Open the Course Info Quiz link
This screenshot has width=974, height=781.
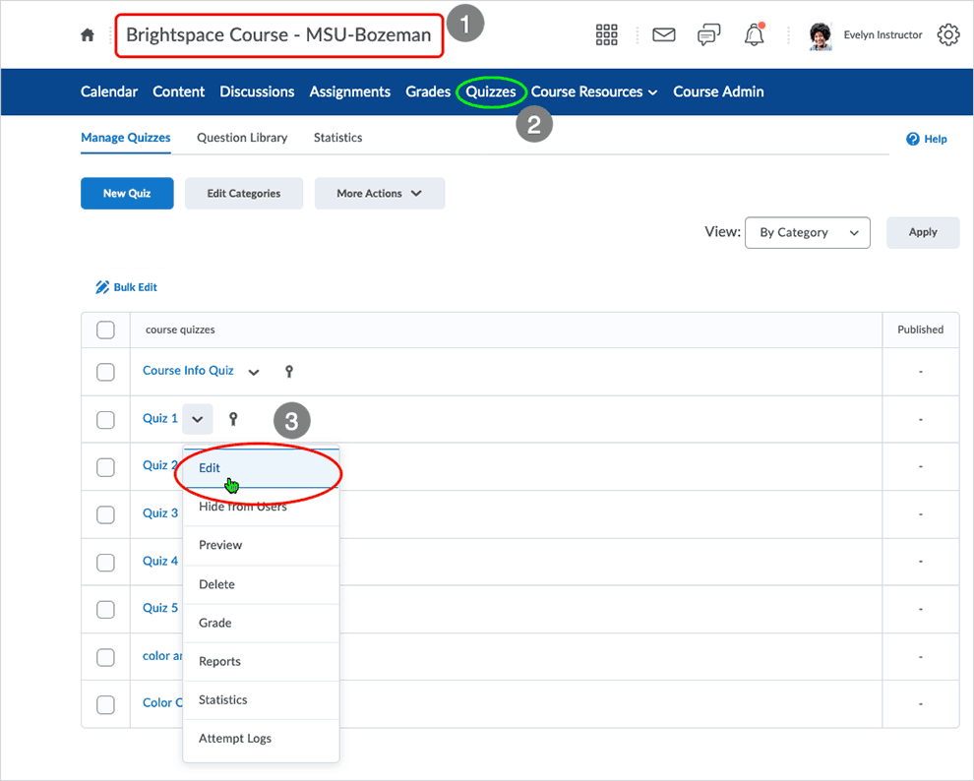(188, 371)
